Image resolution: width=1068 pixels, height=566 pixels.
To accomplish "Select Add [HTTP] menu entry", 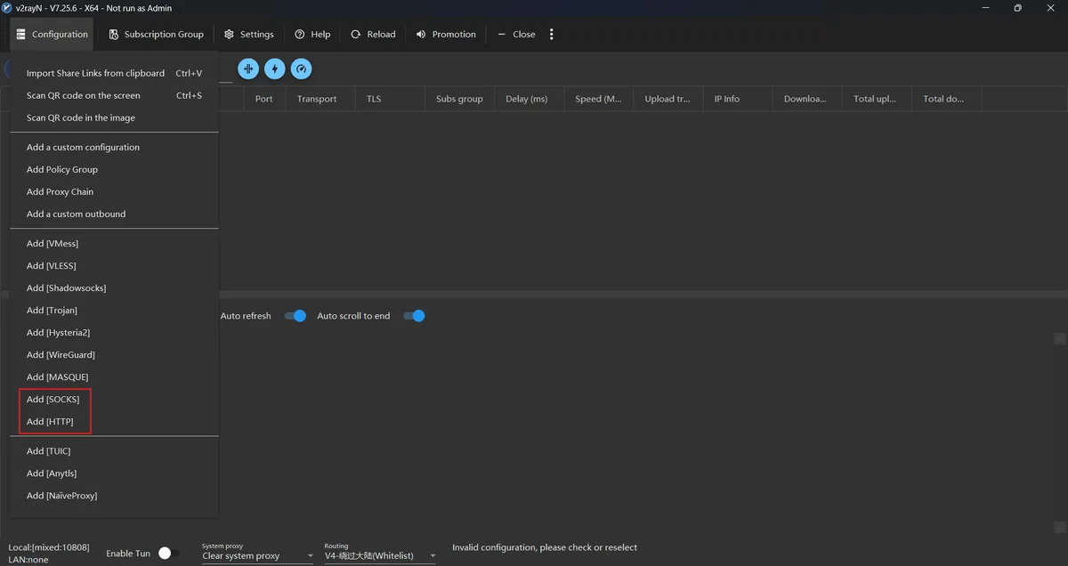I will pos(114,421).
